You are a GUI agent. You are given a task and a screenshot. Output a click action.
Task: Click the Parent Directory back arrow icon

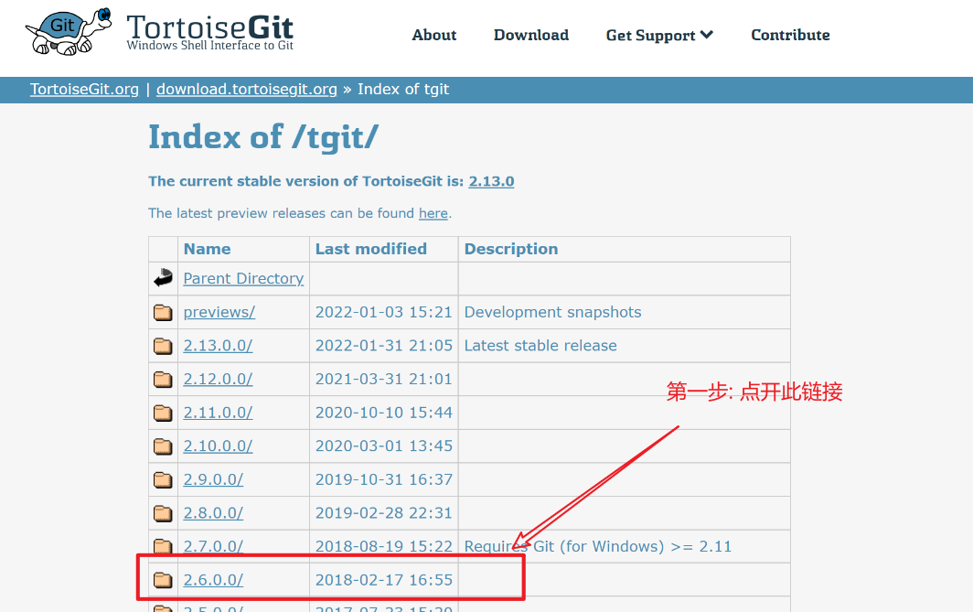[163, 279]
